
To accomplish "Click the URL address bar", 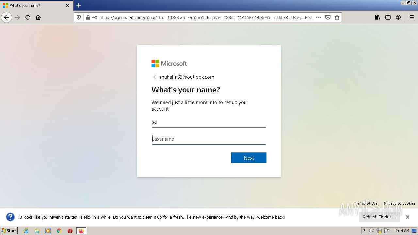I will (206, 17).
